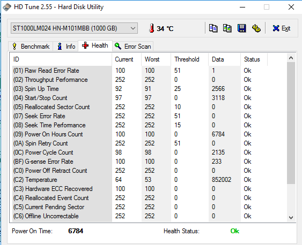Switch to the Info tab
This screenshot has height=245, width=302.
point(65,47)
